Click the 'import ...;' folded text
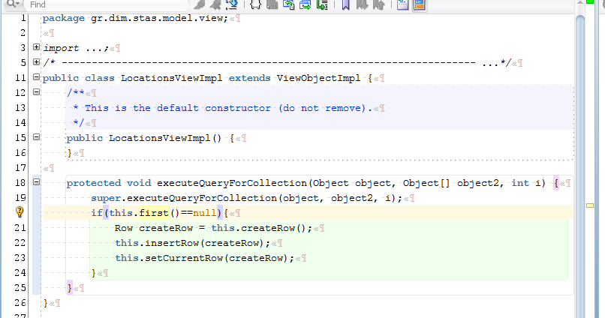 [76, 48]
